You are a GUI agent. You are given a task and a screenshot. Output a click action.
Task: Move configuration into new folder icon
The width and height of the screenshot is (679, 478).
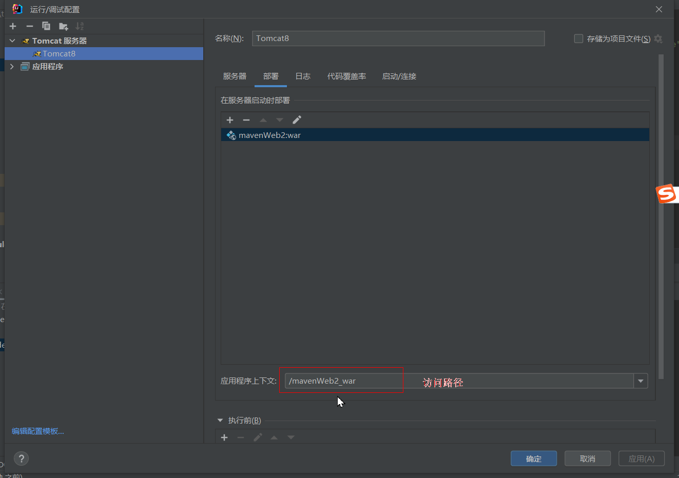point(64,26)
